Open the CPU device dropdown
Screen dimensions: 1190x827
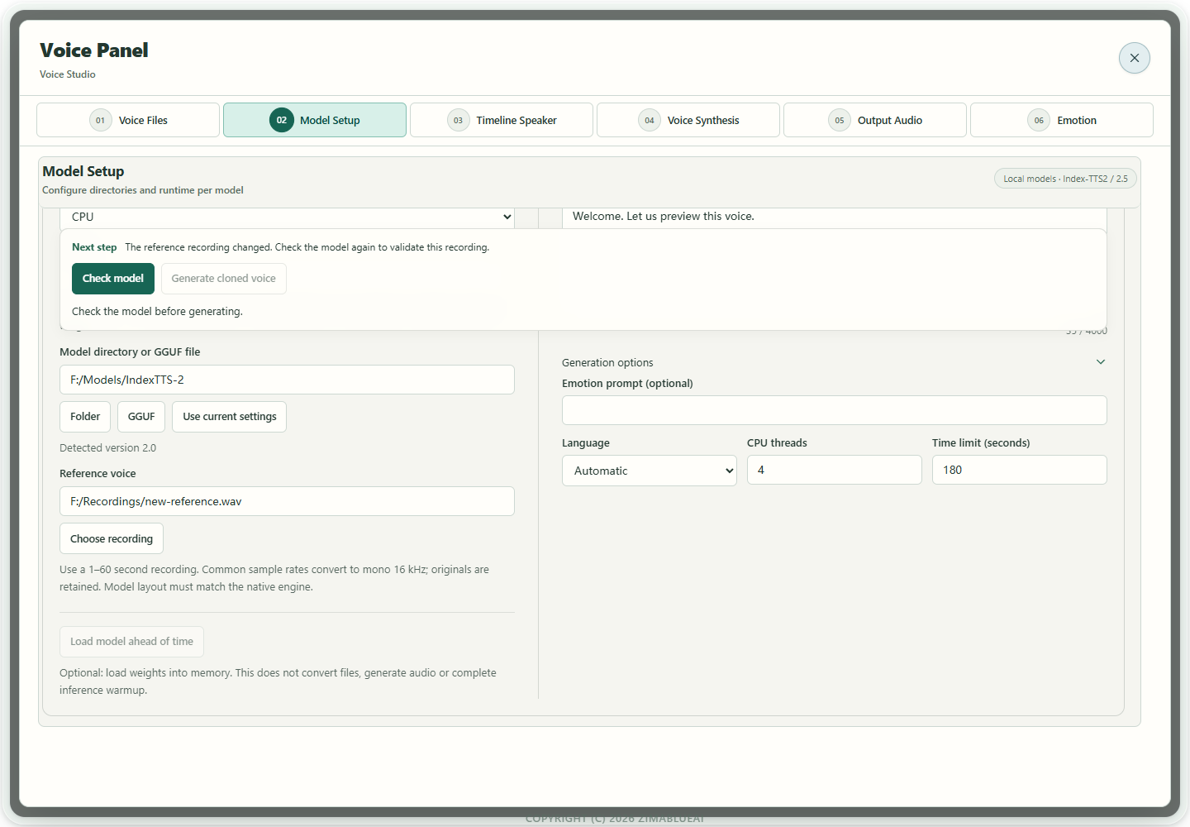click(x=287, y=217)
